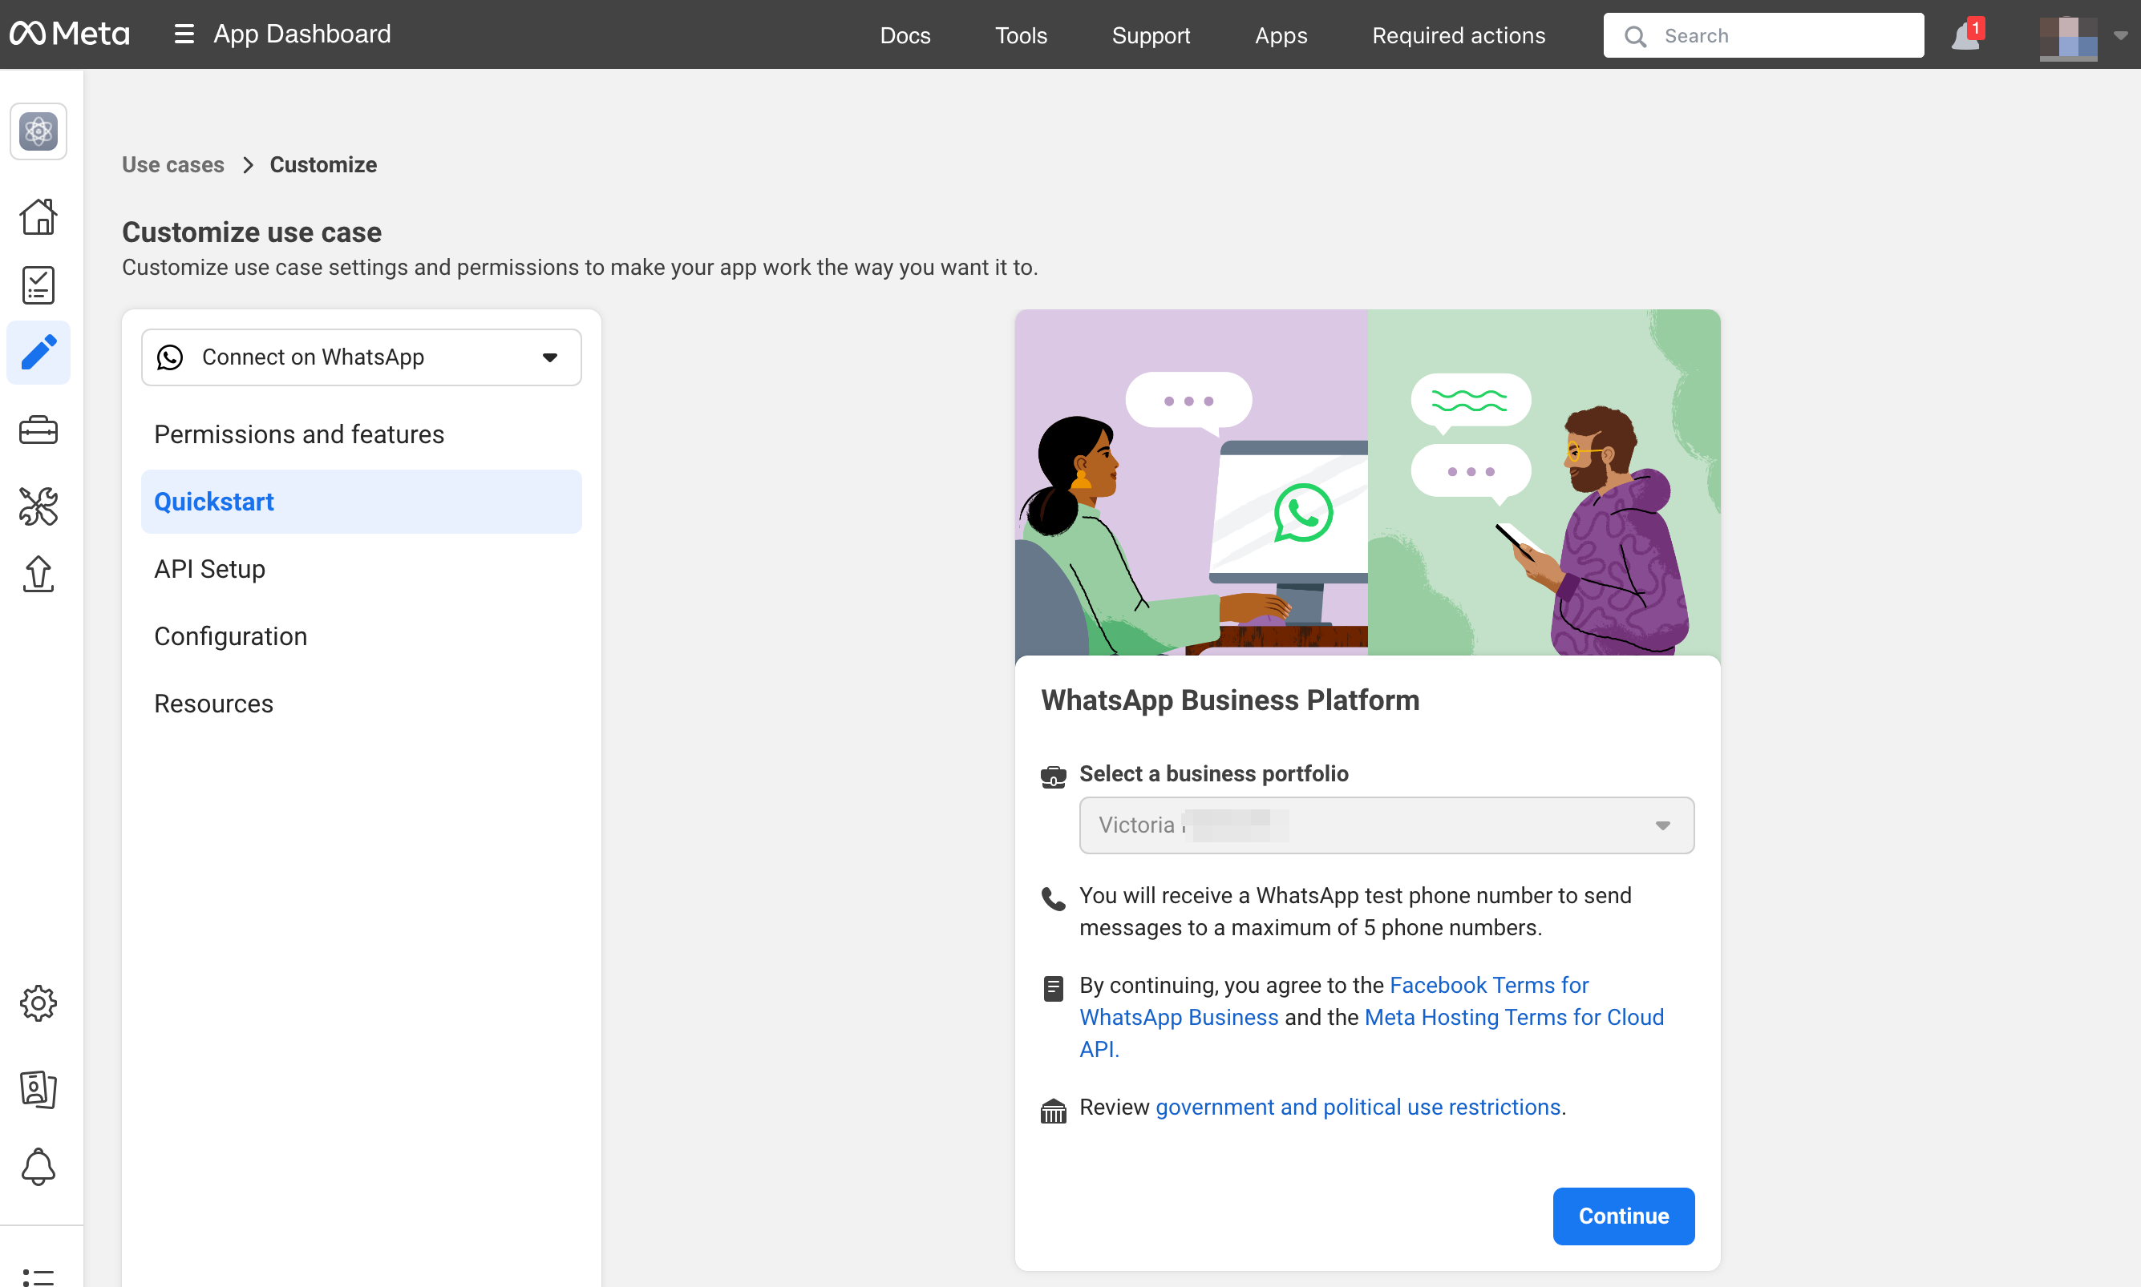Image resolution: width=2141 pixels, height=1287 pixels.
Task: Click the app roles badge sidebar icon
Action: [x=38, y=1089]
